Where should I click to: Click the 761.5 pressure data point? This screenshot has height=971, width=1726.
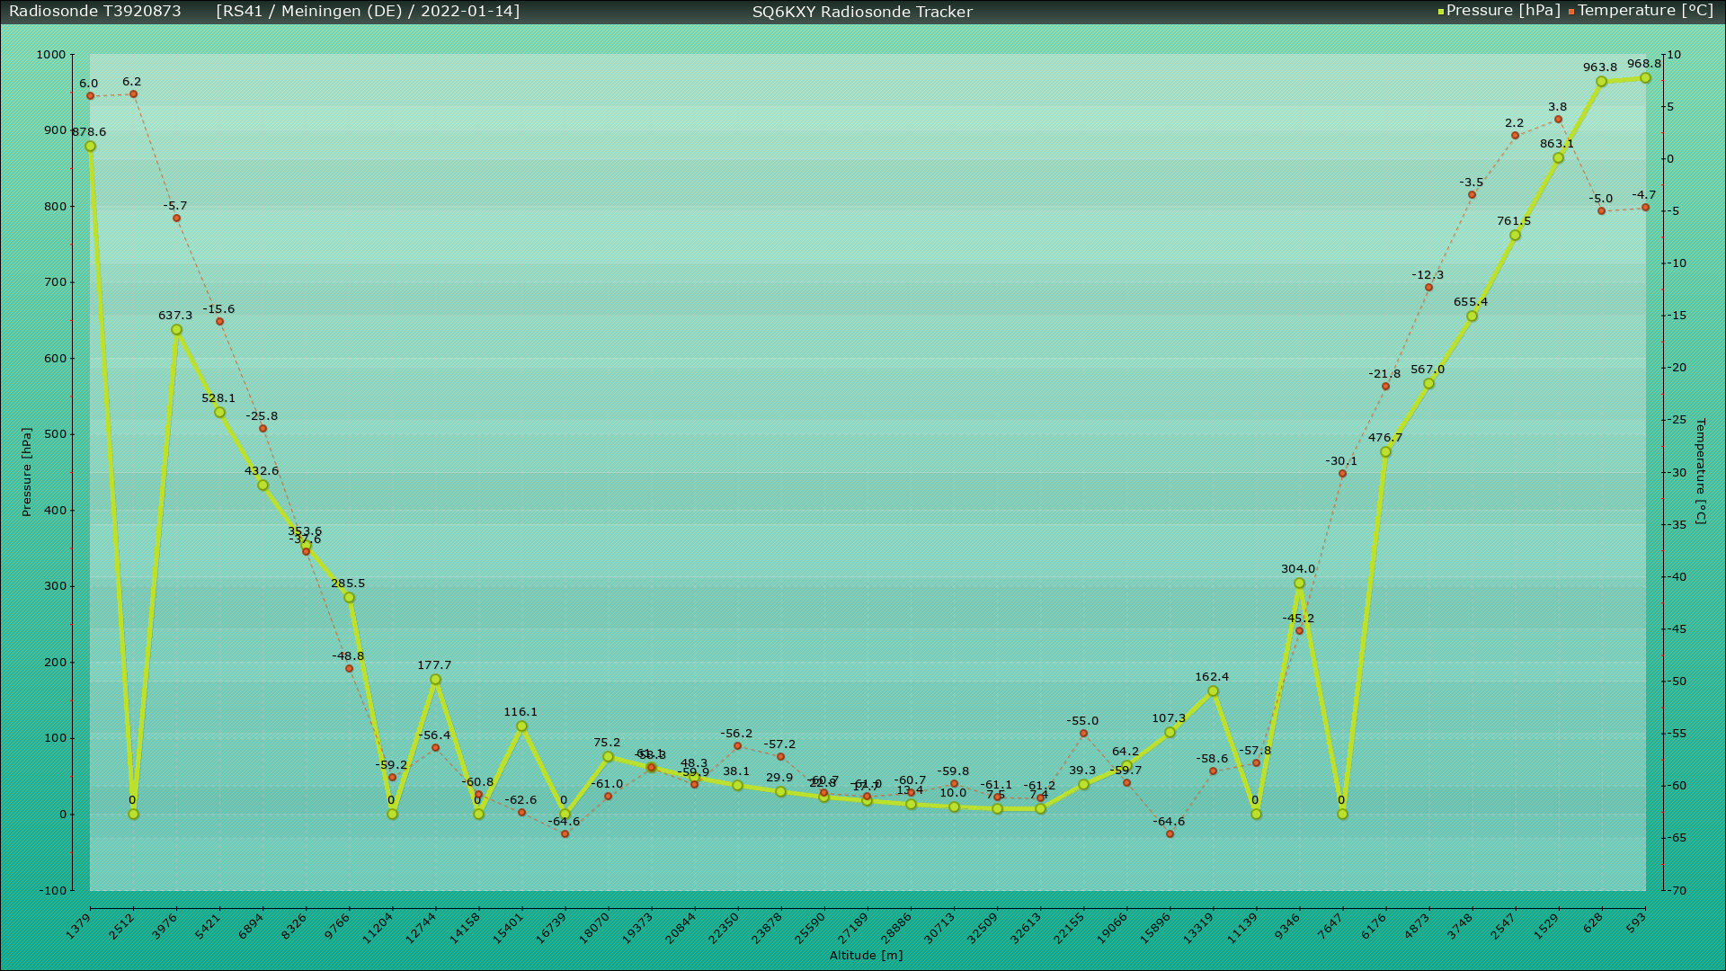pyautogui.click(x=1515, y=236)
